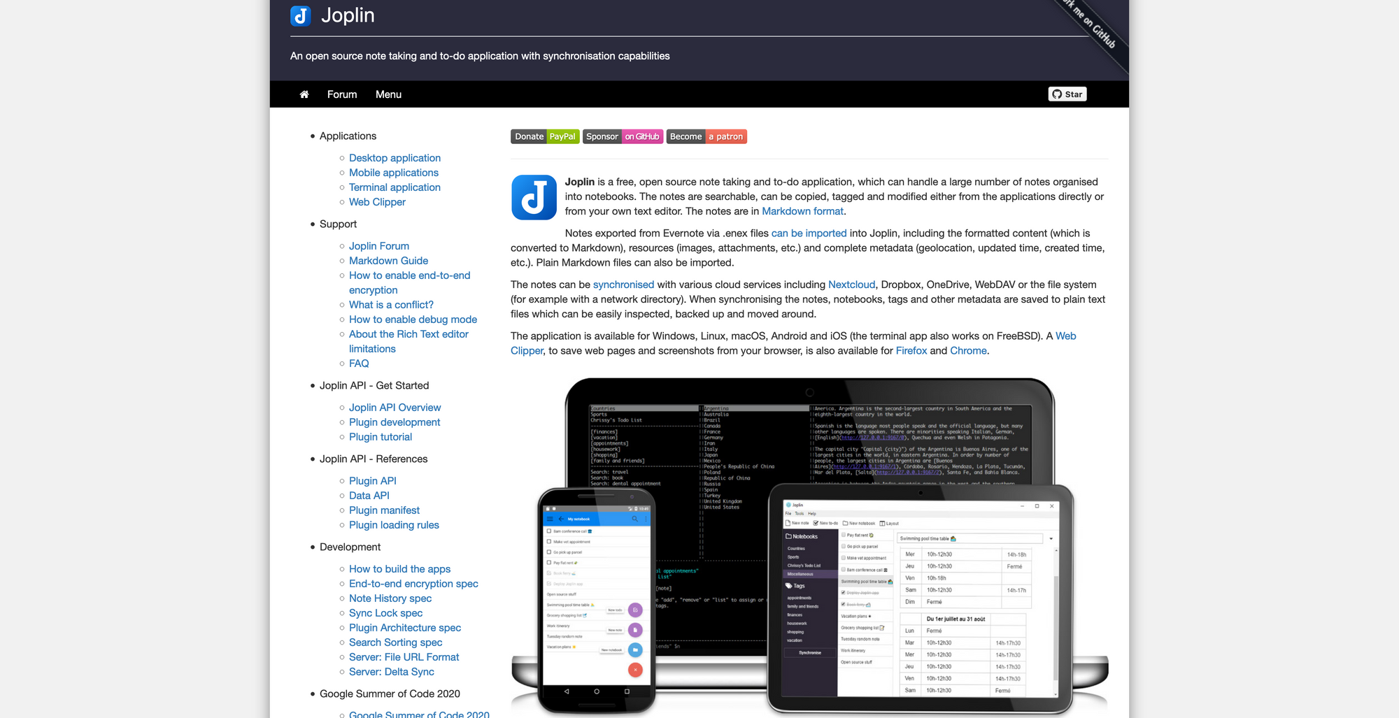The height and width of the screenshot is (718, 1399).
Task: Click the Nextcloud link in paragraph
Action: 851,285
